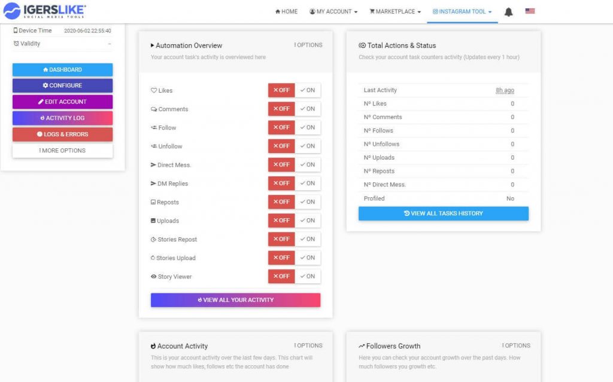The image size is (613, 382).
Task: Open the Instagram Tool menu
Action: point(462,11)
